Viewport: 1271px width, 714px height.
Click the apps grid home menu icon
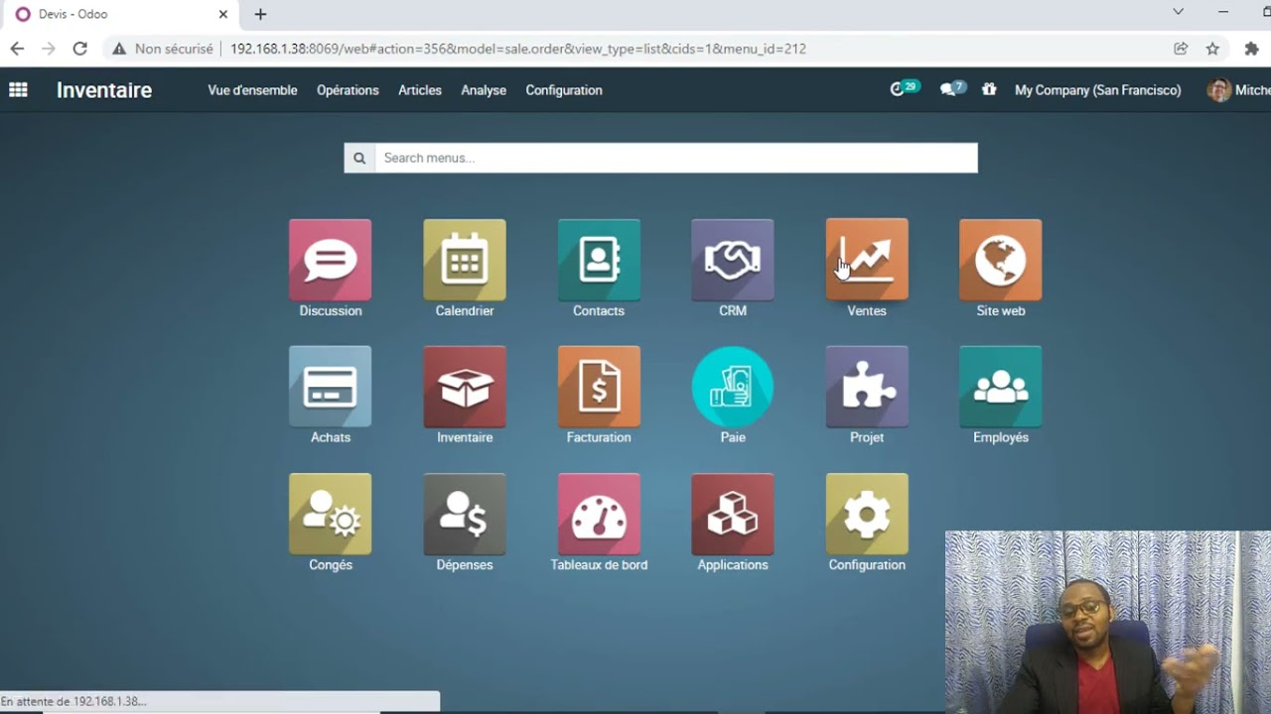pyautogui.click(x=18, y=90)
